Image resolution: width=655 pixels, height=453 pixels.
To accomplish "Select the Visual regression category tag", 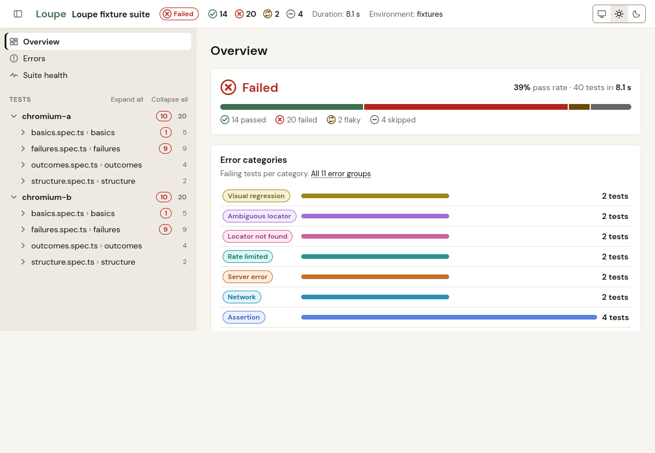I will click(x=256, y=196).
